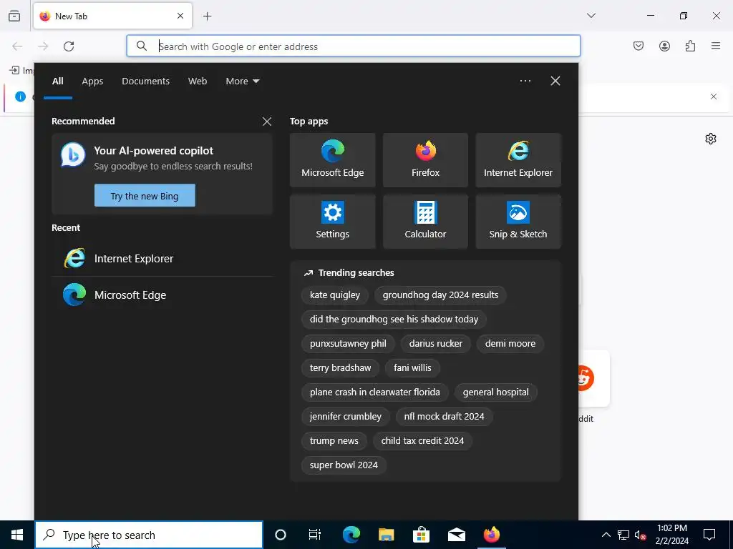The width and height of the screenshot is (733, 549).
Task: Personalize new tab gear icon
Action: (x=711, y=139)
